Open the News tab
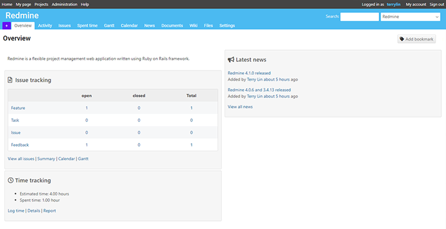This screenshot has height=229, width=446. click(149, 26)
